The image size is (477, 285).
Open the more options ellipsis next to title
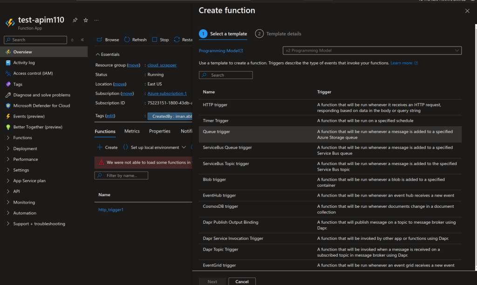click(96, 20)
